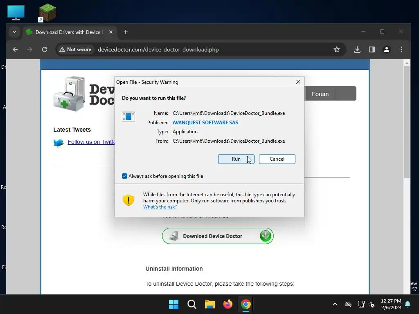Click the OneDrive cloud tray icon
The width and height of the screenshot is (419, 314).
[348, 304]
